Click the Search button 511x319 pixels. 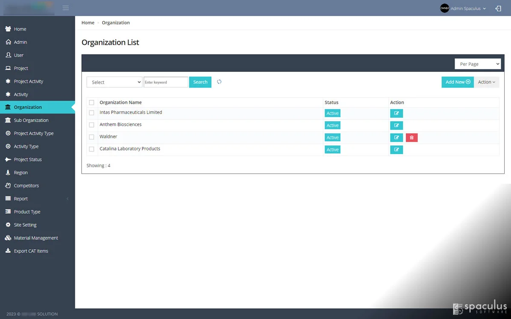[200, 82]
